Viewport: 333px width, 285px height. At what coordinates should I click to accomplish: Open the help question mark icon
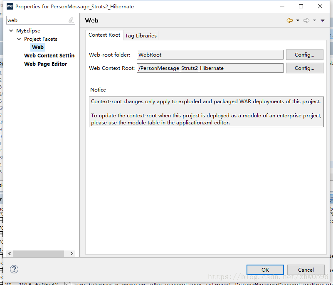tap(14, 269)
